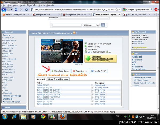Viewport: 160px width, 125px height.
Task: Click Download Cover button
Action: tap(61, 71)
